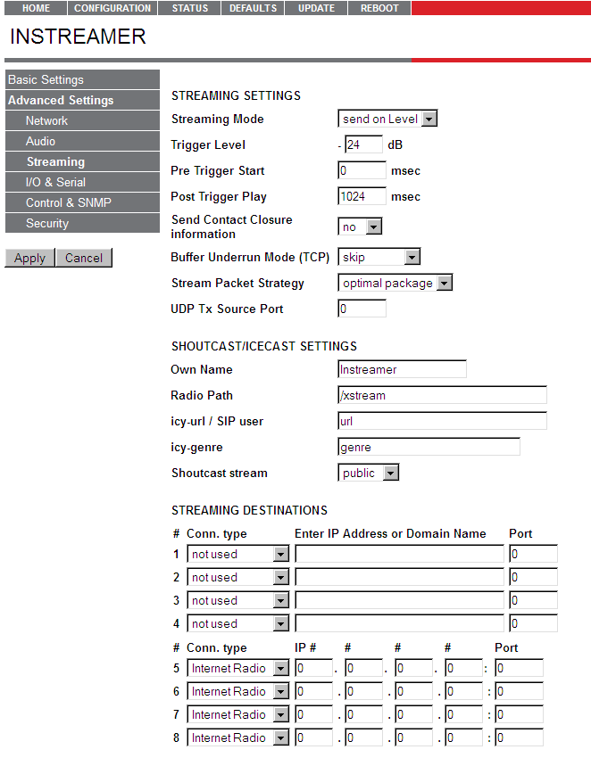Screen dimensions: 591x758
Task: Open Conn. type dropdown for destination 5
Action: point(237,669)
